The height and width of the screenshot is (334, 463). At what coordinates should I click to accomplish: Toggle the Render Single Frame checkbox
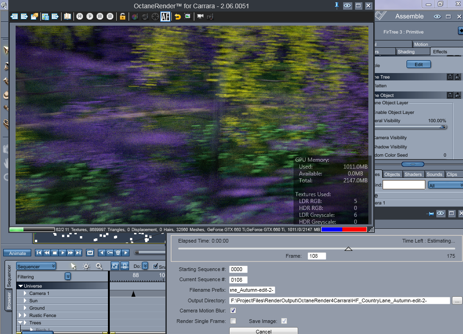click(233, 321)
